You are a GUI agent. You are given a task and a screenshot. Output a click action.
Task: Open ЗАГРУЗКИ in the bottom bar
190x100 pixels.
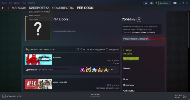tap(95, 94)
